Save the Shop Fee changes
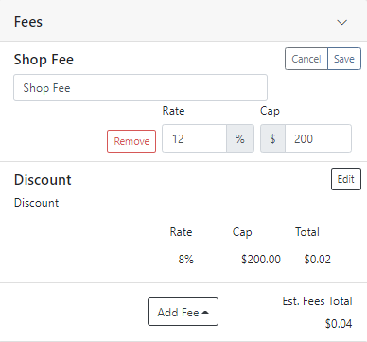The image size is (367, 342). [x=344, y=59]
